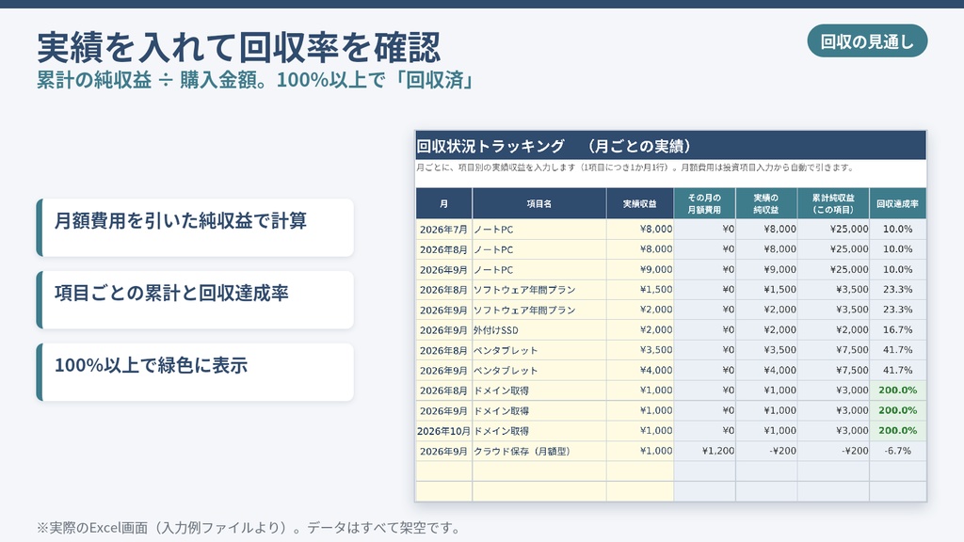Click the -¥200 cell in 累計純収益 column
Viewport: 964px width, 542px height.
(x=833, y=451)
